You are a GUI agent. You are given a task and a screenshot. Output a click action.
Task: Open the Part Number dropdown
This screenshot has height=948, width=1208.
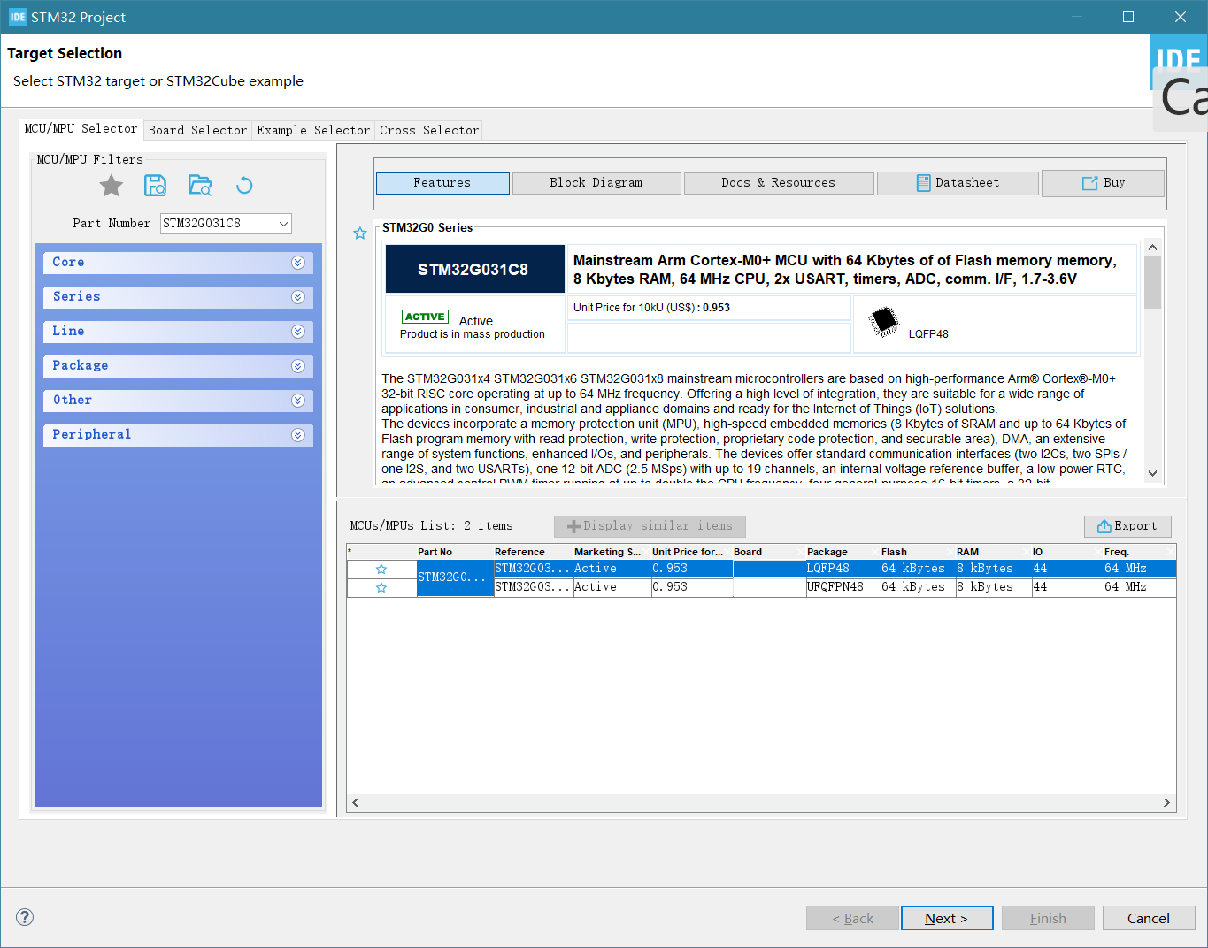click(283, 224)
